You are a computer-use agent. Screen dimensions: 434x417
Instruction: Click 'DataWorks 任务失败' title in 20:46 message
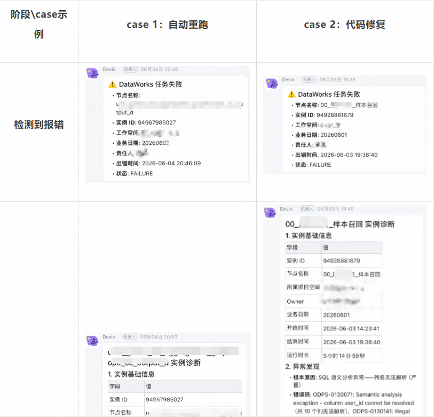[151, 84]
